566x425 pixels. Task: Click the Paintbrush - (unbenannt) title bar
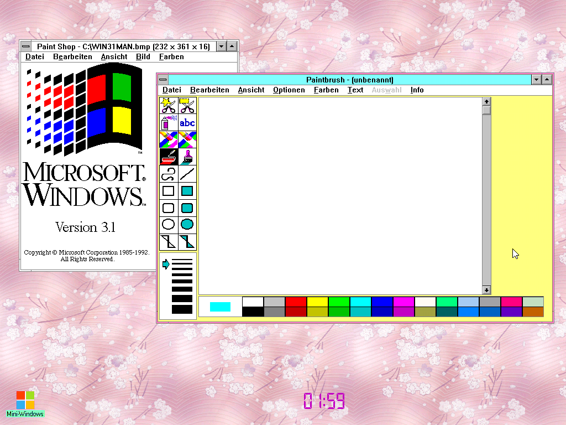(349, 80)
